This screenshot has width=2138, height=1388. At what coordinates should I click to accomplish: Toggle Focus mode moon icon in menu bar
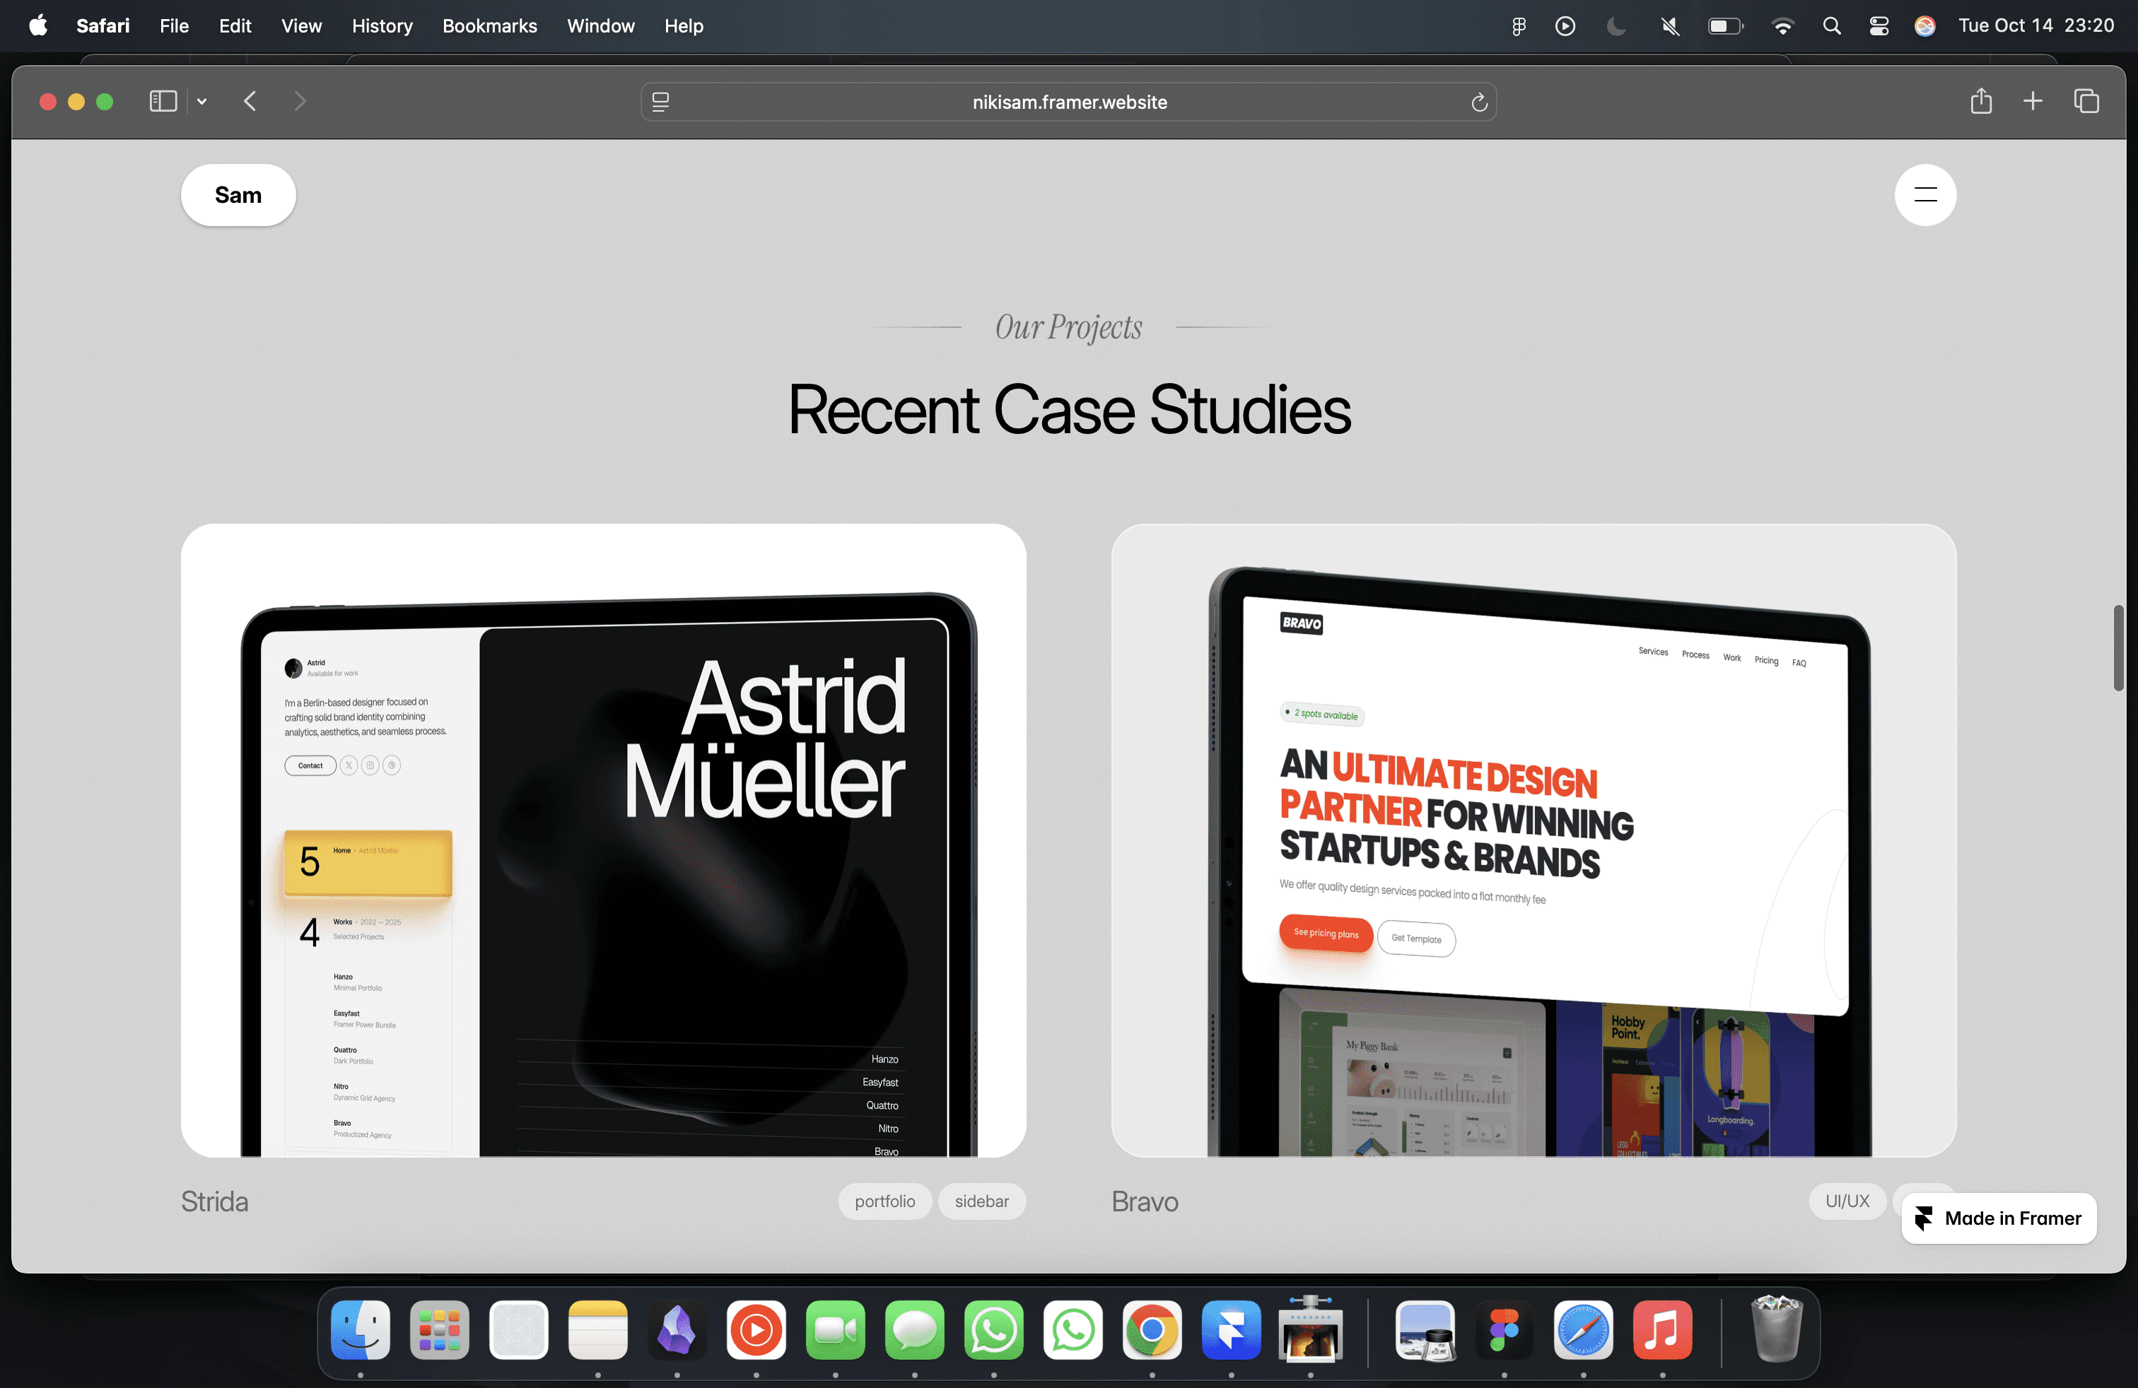point(1616,26)
